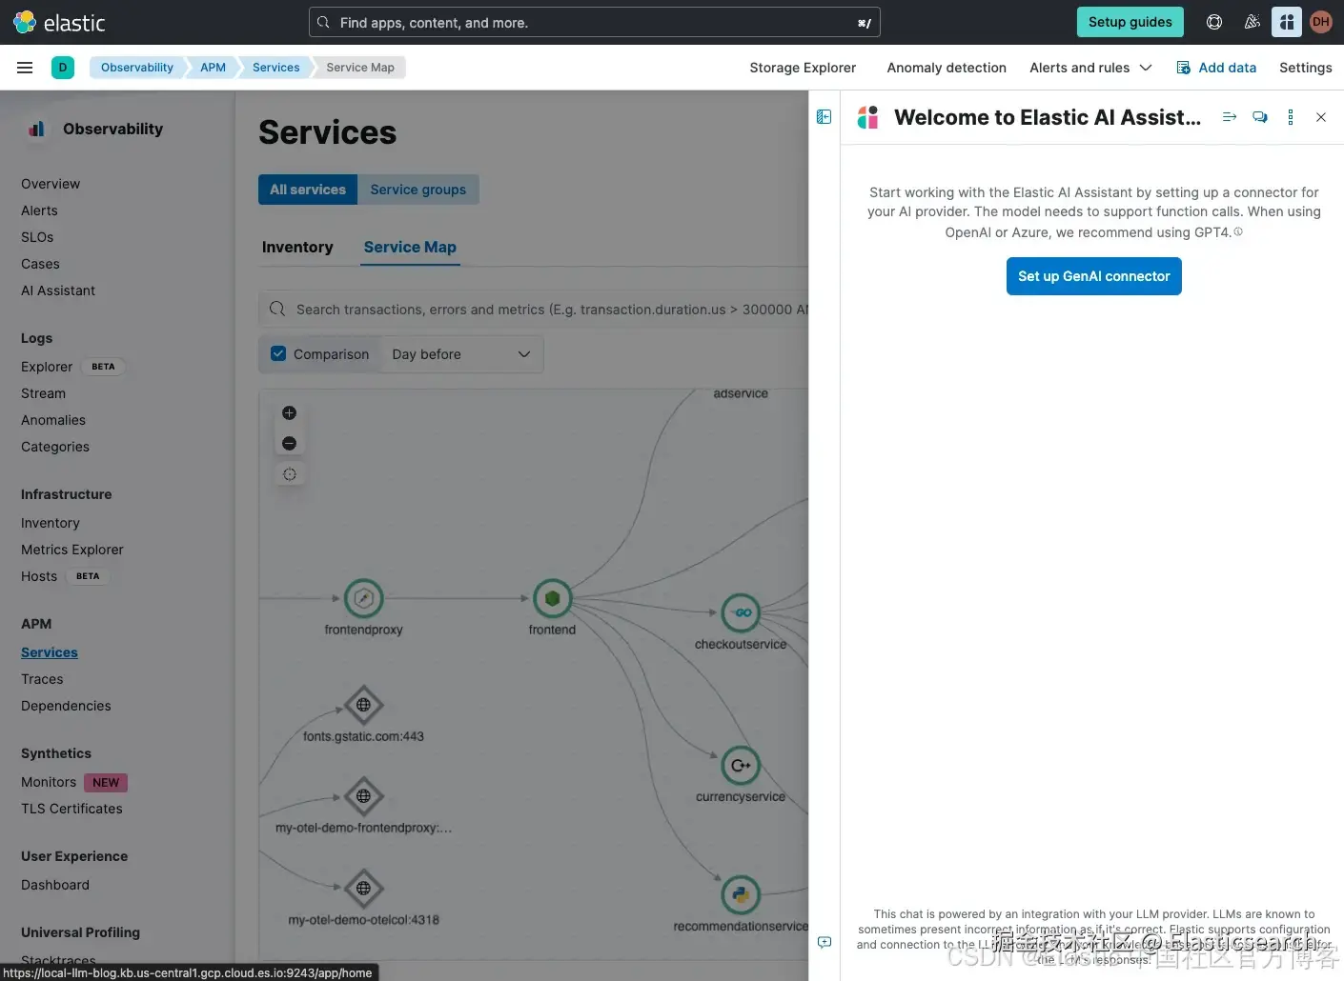This screenshot has width=1344, height=981.
Task: Open the hamburger navigation menu
Action: point(25,68)
